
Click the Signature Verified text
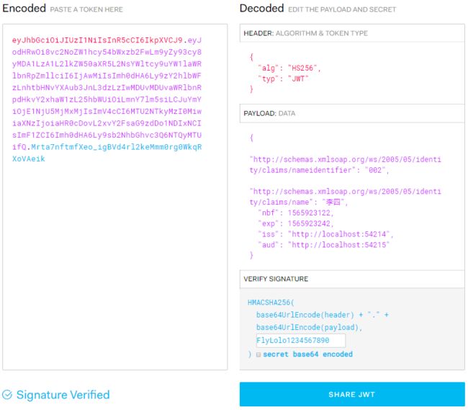(x=63, y=395)
